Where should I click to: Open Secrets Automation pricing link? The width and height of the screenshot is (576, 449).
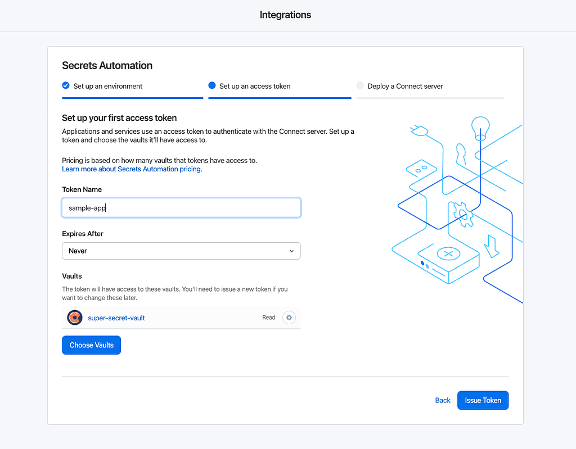(x=132, y=169)
